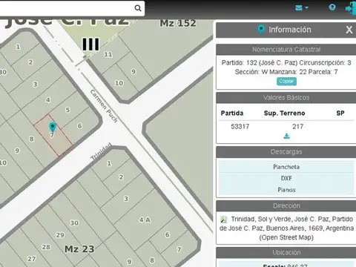The width and height of the screenshot is (356, 267).
Task: Click parcel 11 near Mz 152
Action: click(x=108, y=54)
